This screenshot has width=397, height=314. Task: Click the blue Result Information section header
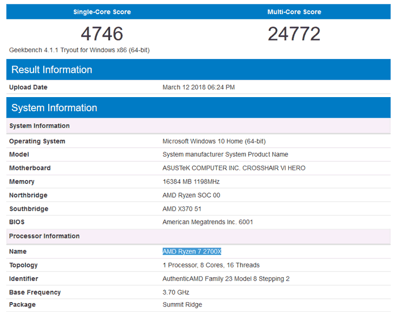(x=52, y=70)
